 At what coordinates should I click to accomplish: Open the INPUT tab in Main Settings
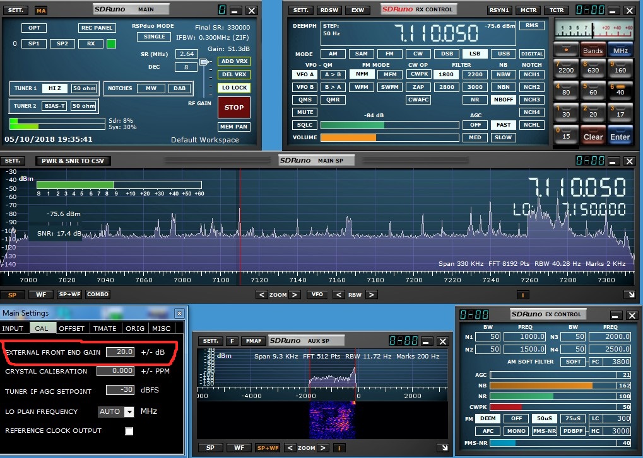(13, 328)
